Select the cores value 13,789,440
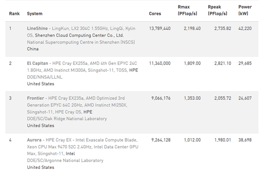The height and width of the screenshot is (175, 264). (160, 29)
